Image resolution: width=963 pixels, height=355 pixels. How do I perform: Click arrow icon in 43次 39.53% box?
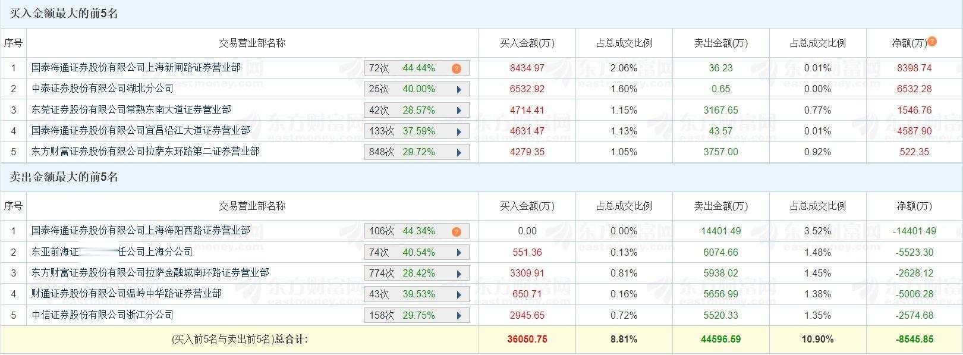point(459,294)
